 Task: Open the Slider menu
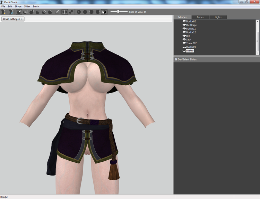(27, 7)
